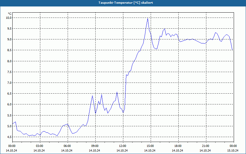Click the "14.10.24" date beneath 12:00
This screenshot has height=154, width=246.
pyautogui.click(x=122, y=150)
